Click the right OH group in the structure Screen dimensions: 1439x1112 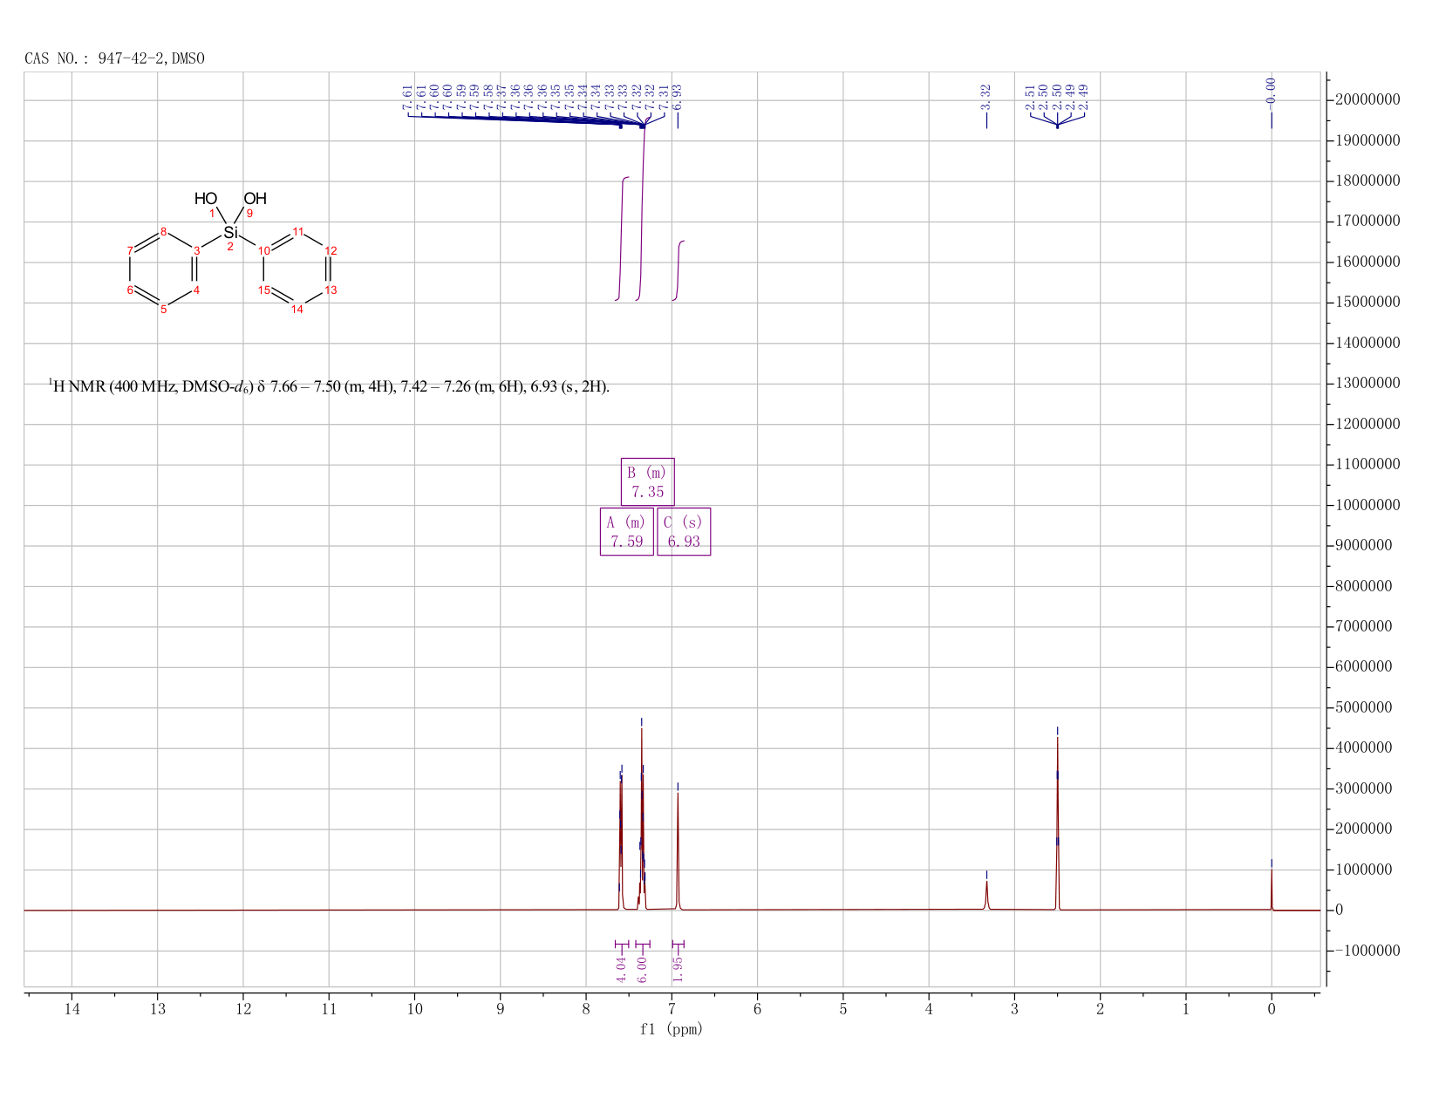coord(255,199)
